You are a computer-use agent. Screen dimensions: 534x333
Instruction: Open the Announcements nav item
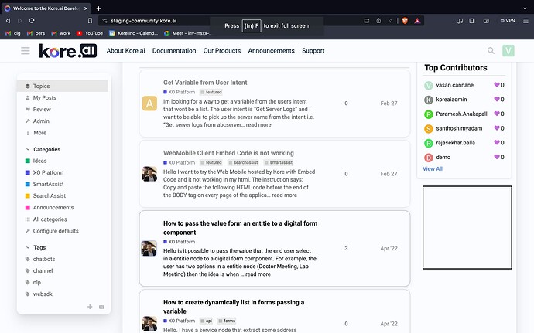click(271, 51)
